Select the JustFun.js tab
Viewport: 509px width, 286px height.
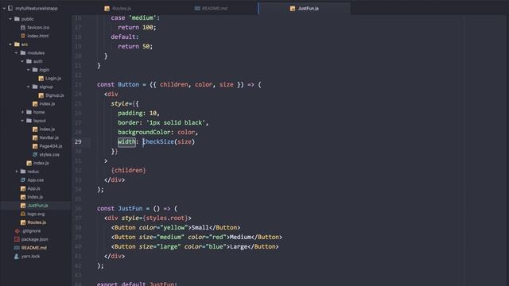click(x=304, y=9)
